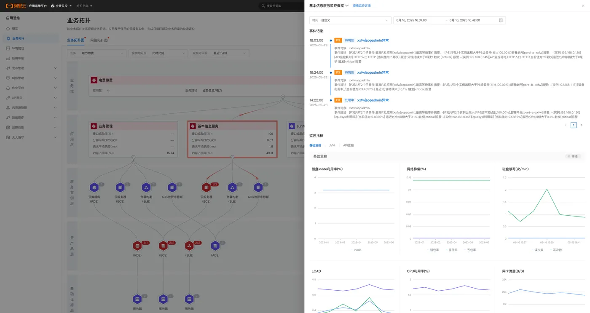Click the search magnifier icon in top bar
Screen dimensions: 590x313
pyautogui.click(x=263, y=6)
